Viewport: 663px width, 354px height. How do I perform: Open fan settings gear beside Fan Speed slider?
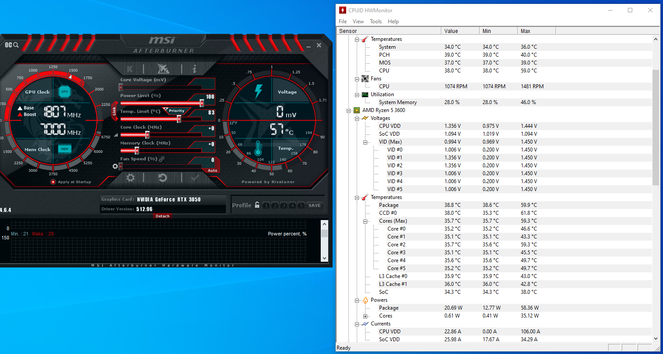115,166
